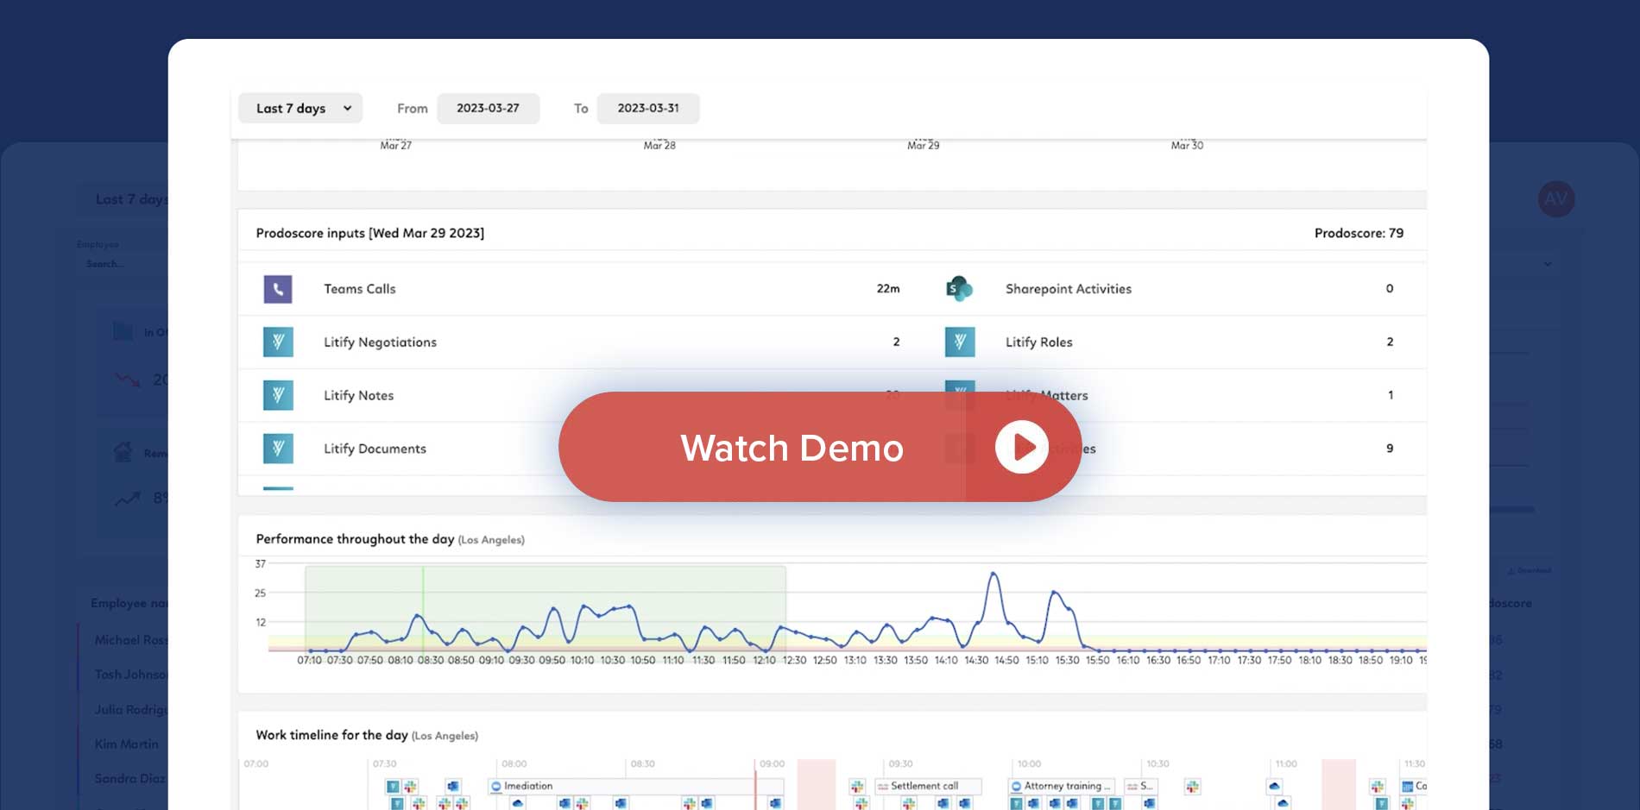Screen dimensions: 1640x810
Task: Click the 'Litify Documents' row label
Action: coord(375,449)
